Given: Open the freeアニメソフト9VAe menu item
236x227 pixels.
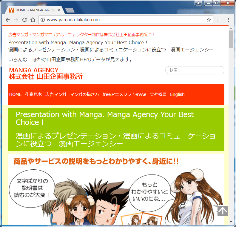Looking at the screenshot, I should (x=124, y=94).
